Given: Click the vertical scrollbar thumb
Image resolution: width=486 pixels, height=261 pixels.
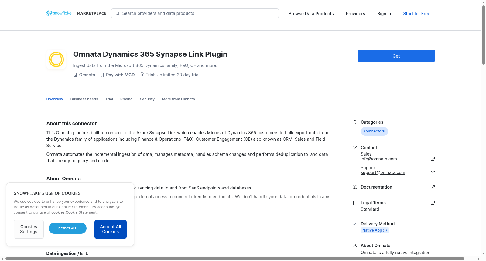Looking at the screenshot, I should coord(484,35).
